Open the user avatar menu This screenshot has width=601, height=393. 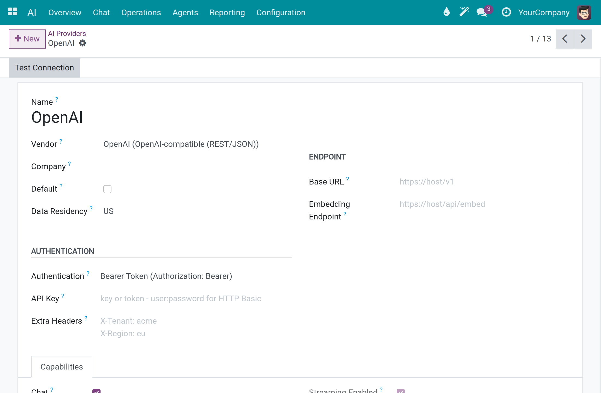point(584,13)
